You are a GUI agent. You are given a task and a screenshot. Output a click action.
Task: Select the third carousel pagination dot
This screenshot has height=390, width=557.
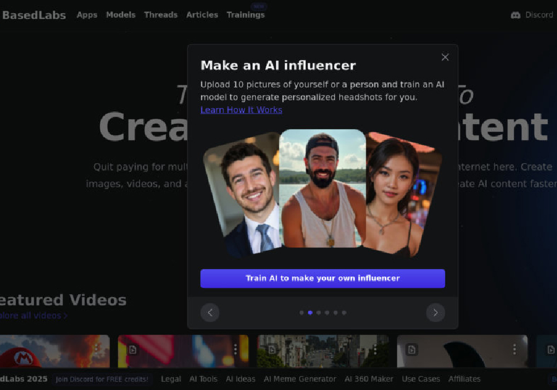pyautogui.click(x=319, y=313)
